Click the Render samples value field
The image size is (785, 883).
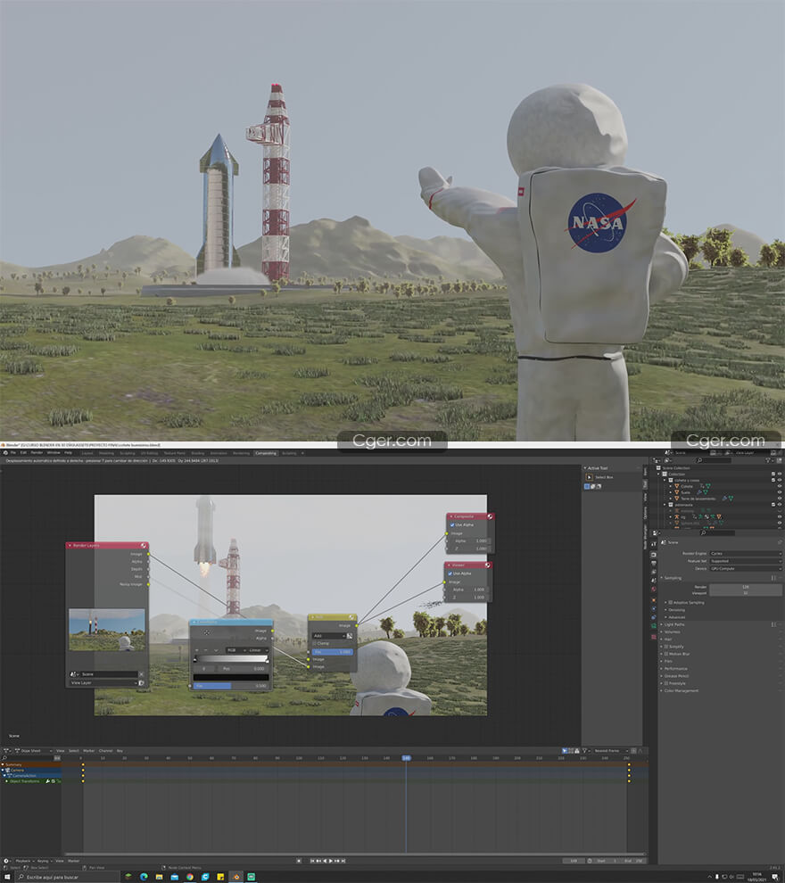coord(746,587)
